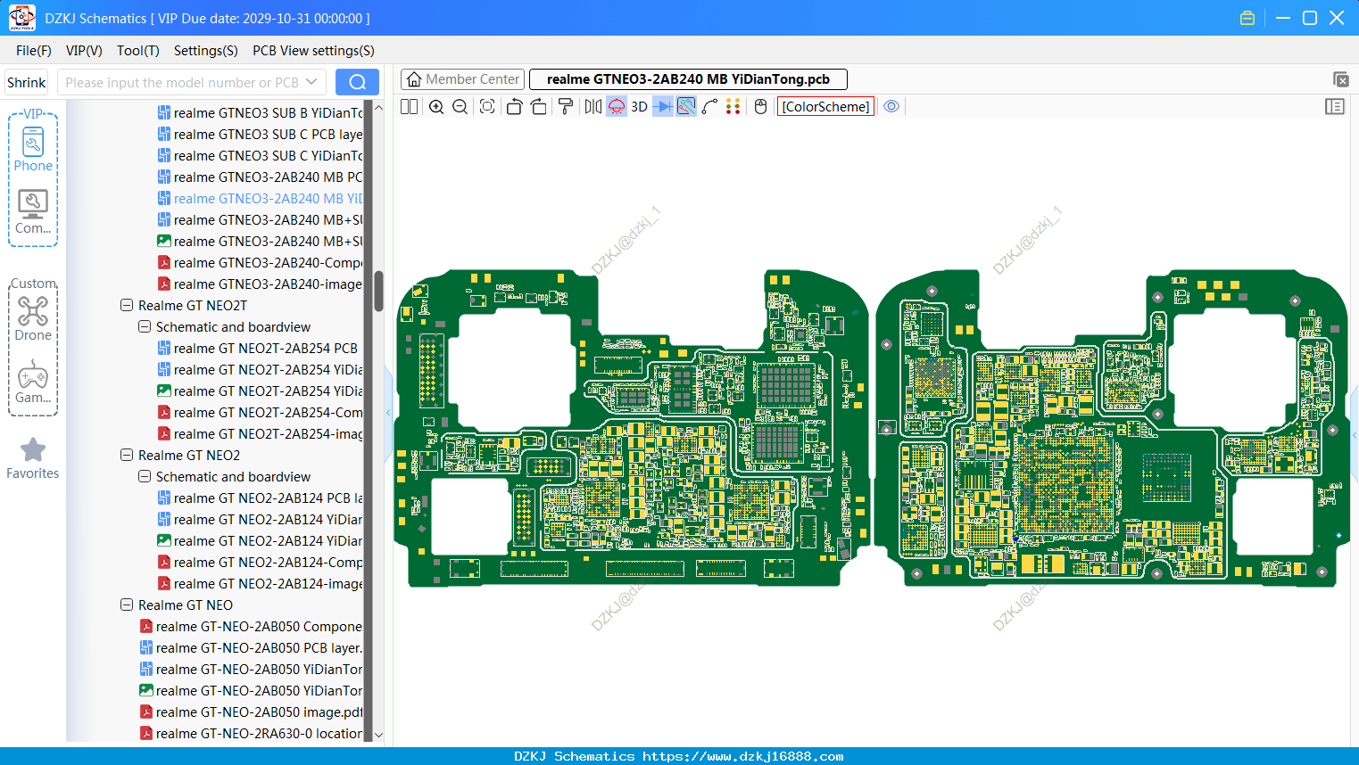Screen dimensions: 1359x765
Task: Open the Member Center tab
Action: 463,79
